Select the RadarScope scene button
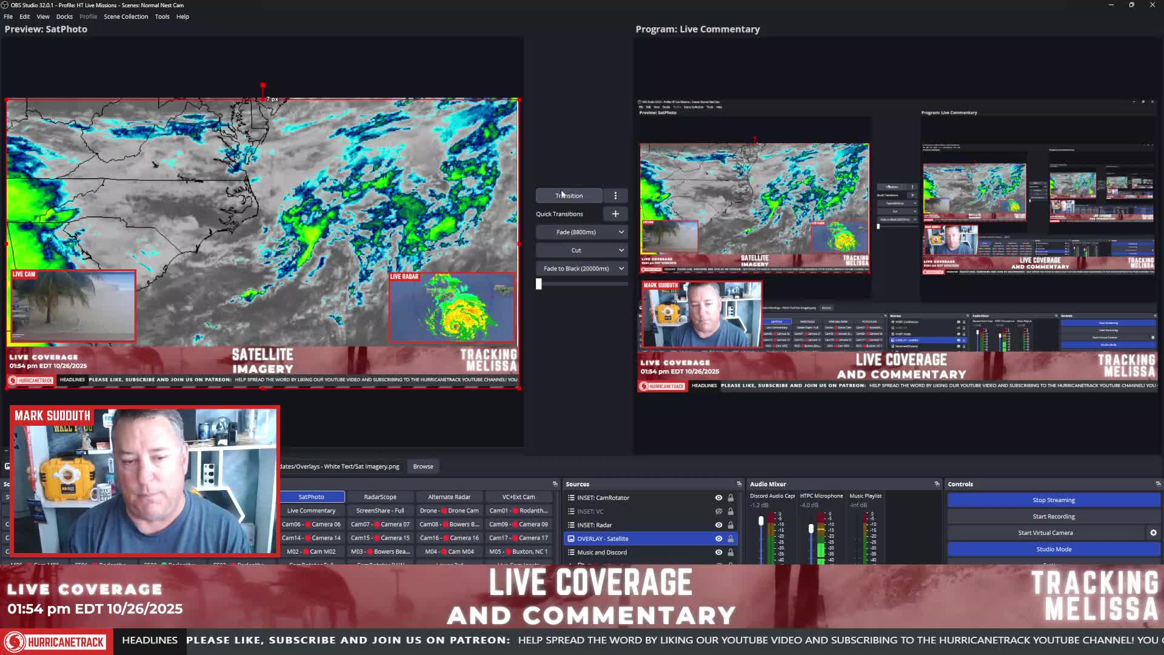The image size is (1164, 655). point(380,497)
